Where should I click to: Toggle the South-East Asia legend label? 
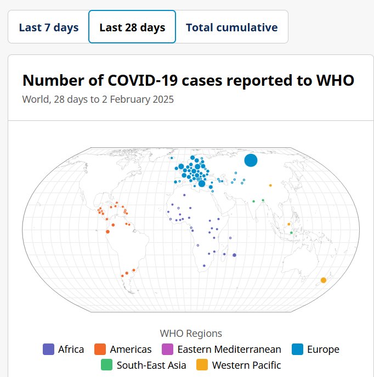(x=151, y=365)
